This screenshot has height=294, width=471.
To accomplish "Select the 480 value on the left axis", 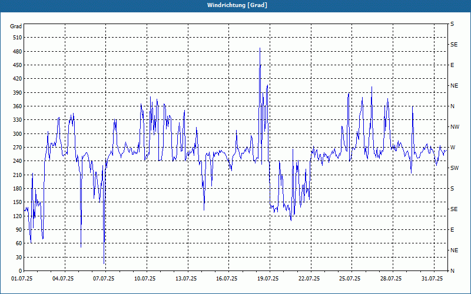I will [x=18, y=52].
